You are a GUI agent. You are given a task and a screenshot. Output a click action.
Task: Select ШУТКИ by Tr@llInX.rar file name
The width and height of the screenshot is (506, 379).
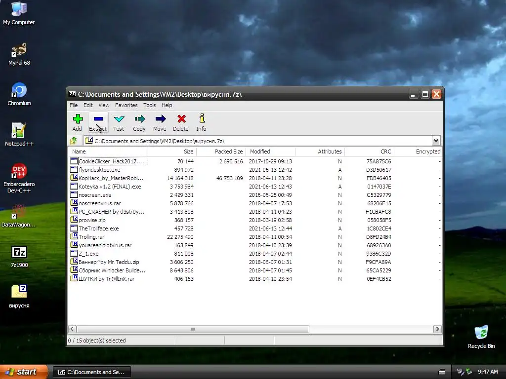coord(107,279)
